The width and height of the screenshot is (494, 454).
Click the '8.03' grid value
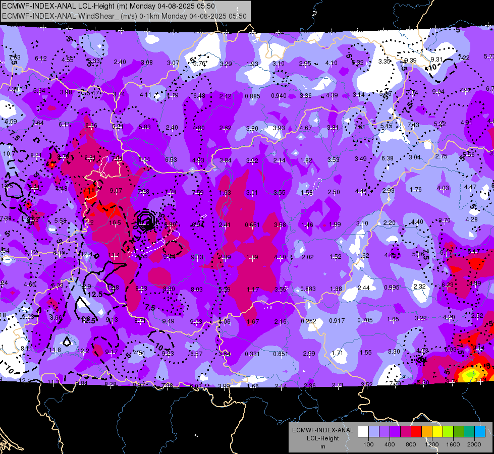tap(197, 290)
